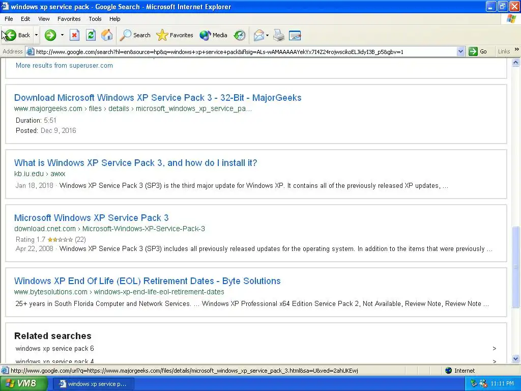Click the Windows flag logo throbber
Screen dimensions: 521x391
pos(511,19)
